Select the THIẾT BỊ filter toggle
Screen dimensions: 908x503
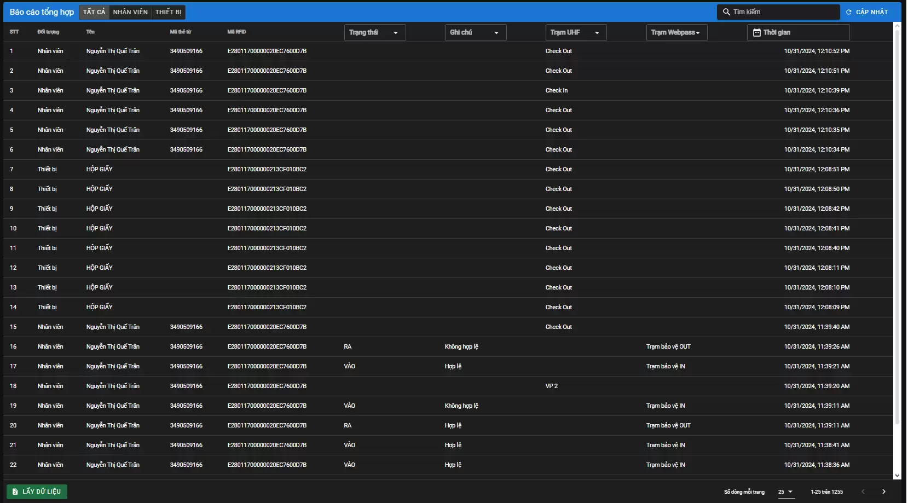tap(168, 12)
